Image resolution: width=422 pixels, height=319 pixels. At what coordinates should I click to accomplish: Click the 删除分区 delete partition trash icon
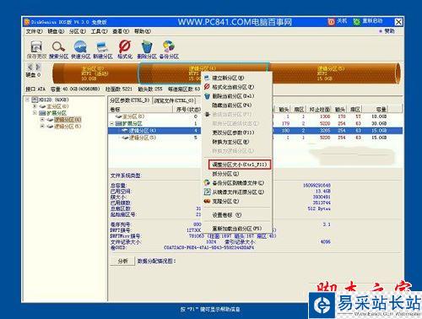point(147,50)
